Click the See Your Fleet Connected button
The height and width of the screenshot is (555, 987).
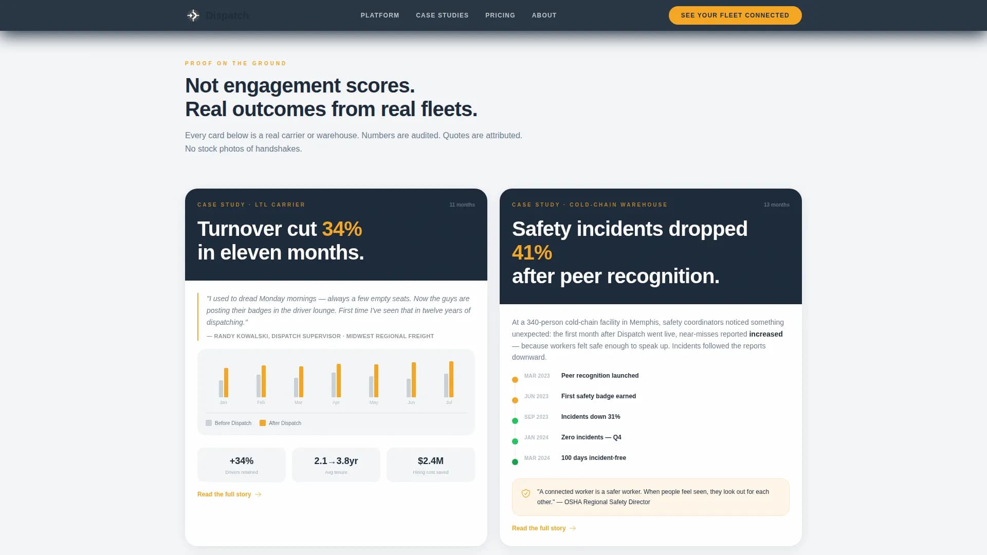click(x=735, y=15)
